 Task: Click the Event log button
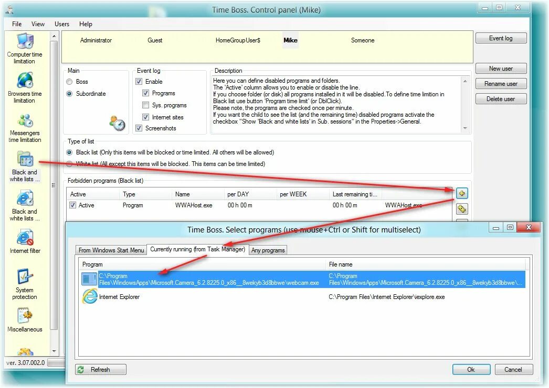[501, 38]
